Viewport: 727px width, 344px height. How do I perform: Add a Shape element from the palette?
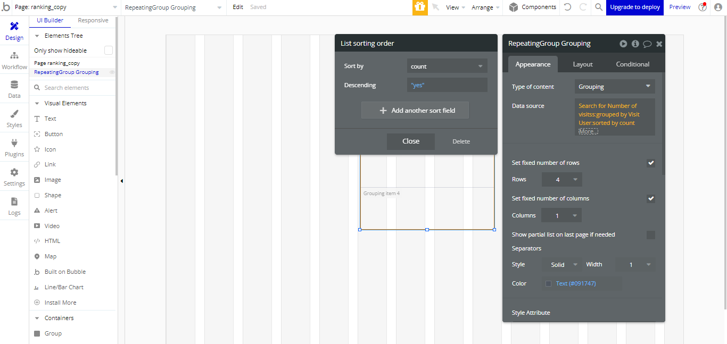click(x=53, y=195)
